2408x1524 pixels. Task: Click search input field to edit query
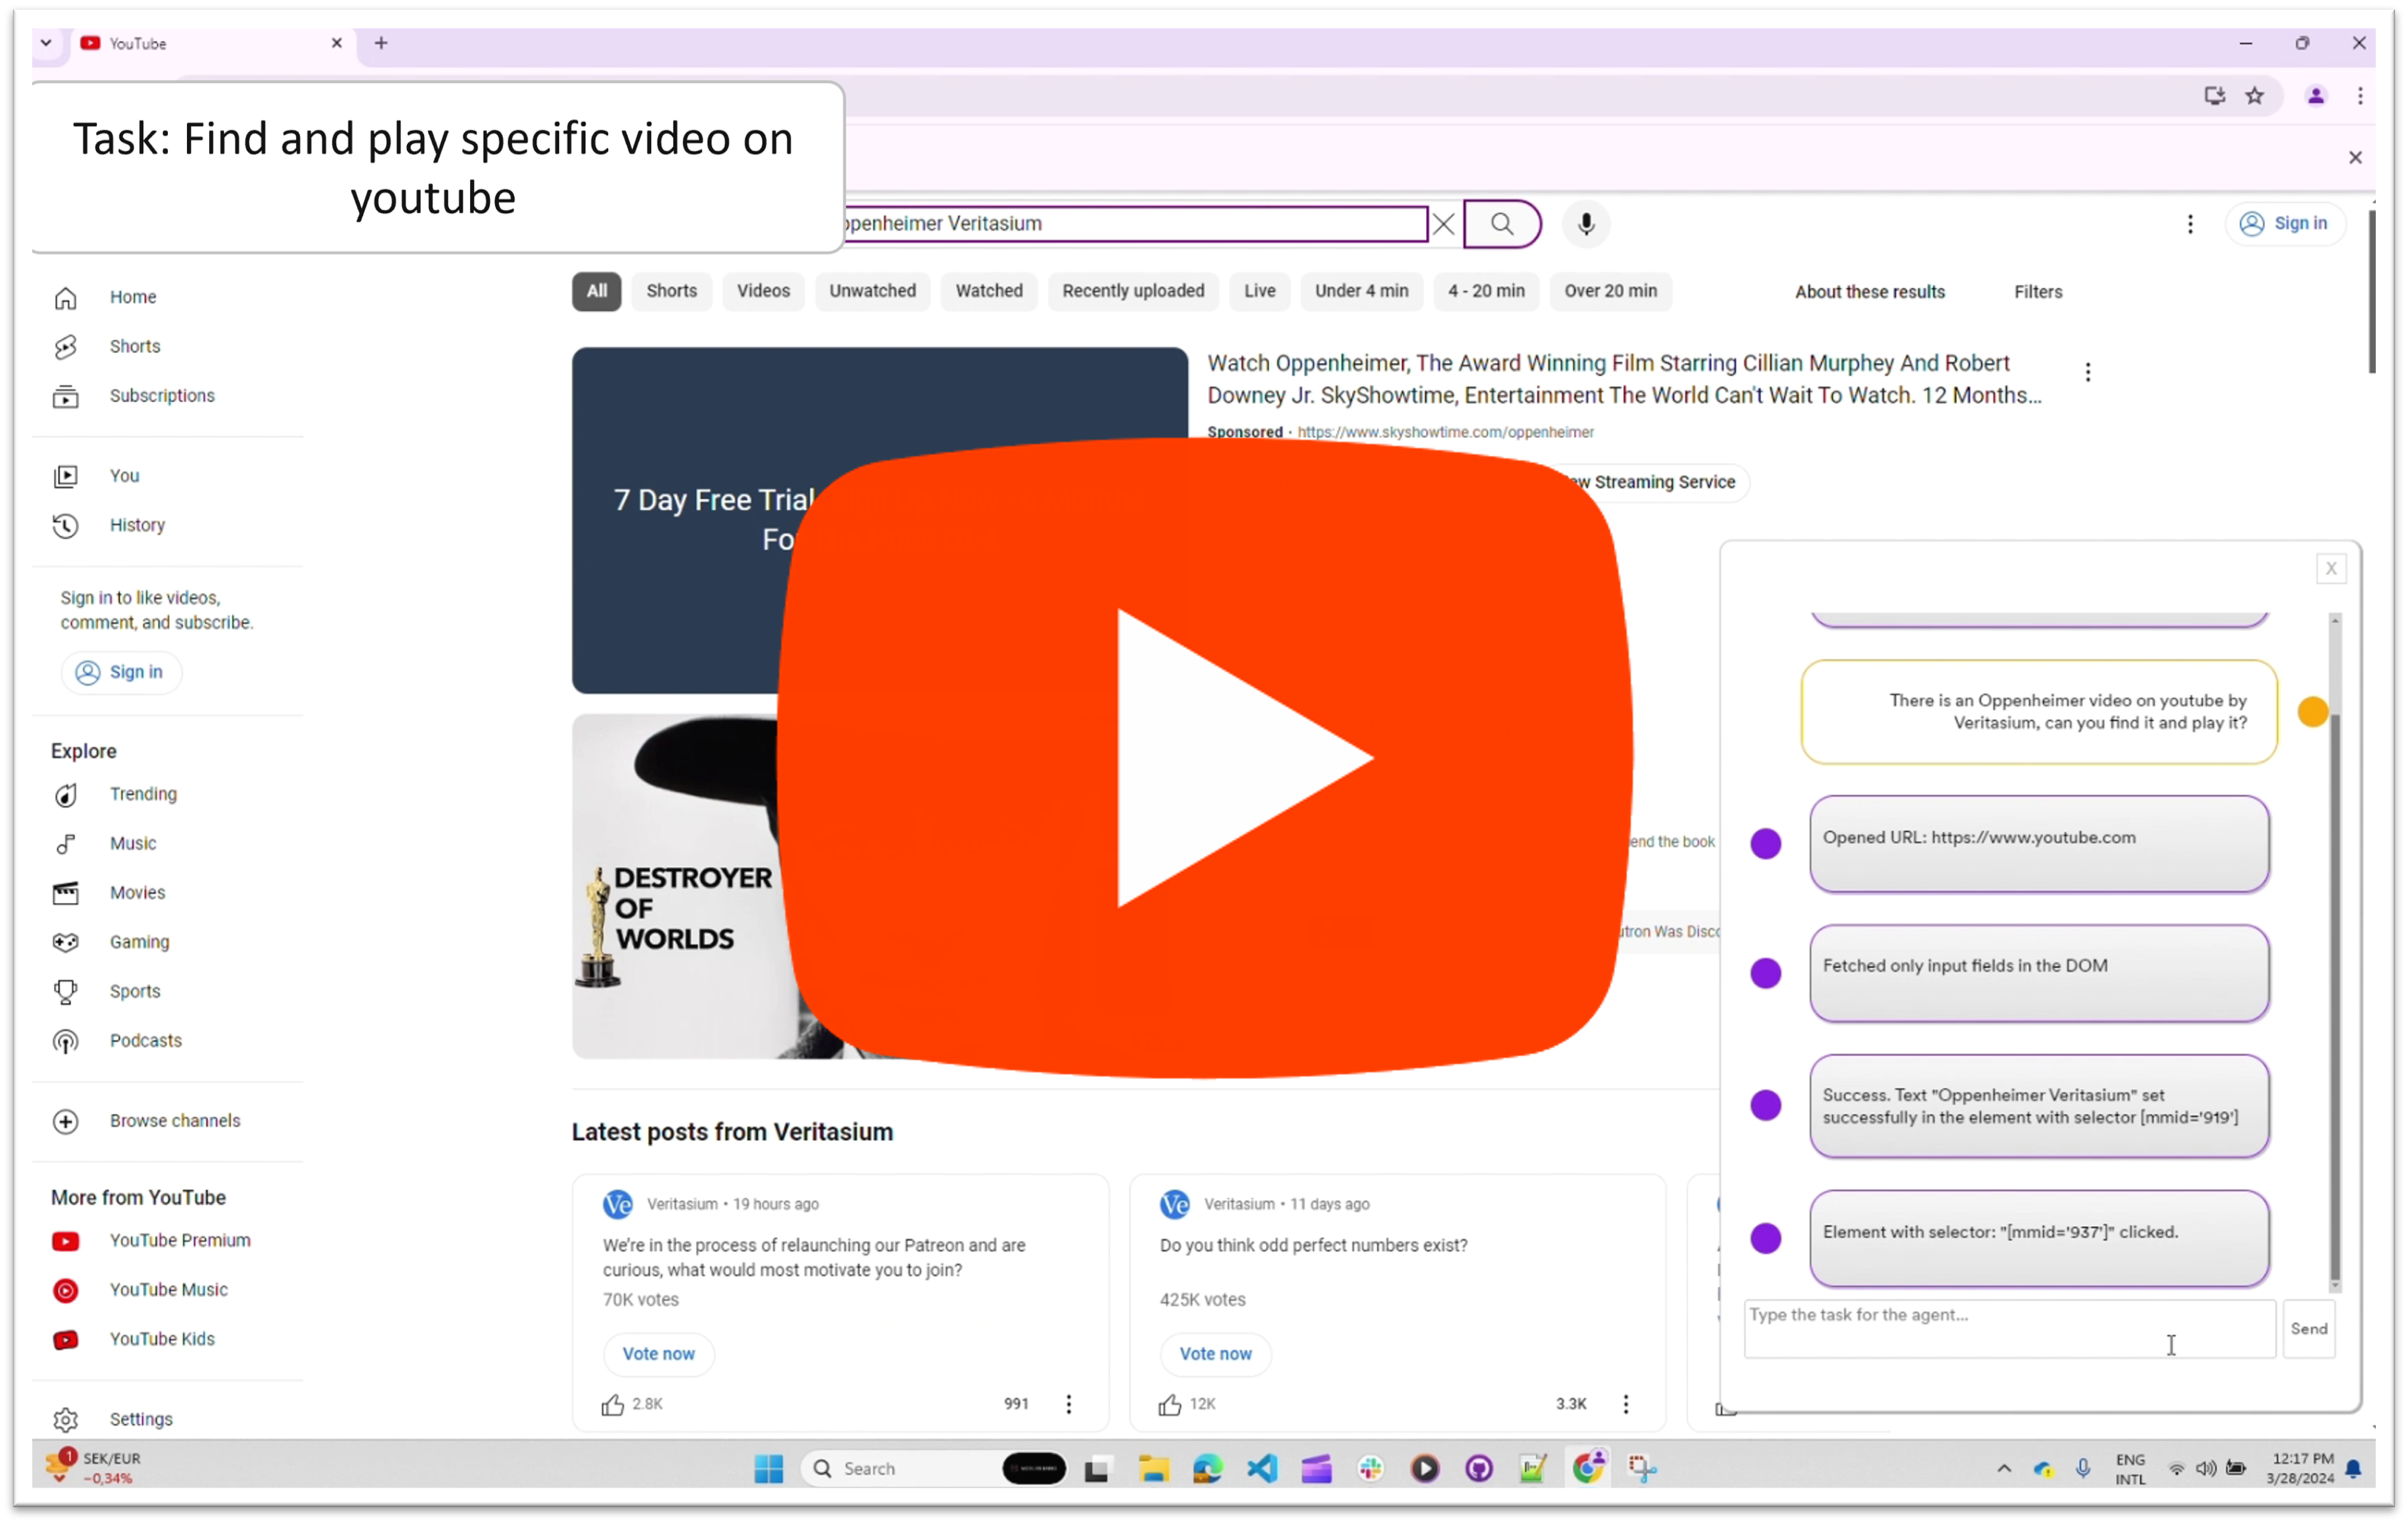1123,223
